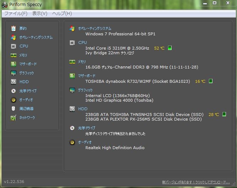The width and height of the screenshot is (237, 188).
Task: Click the 28 ℃ HDD temperature
Action: pos(214,115)
